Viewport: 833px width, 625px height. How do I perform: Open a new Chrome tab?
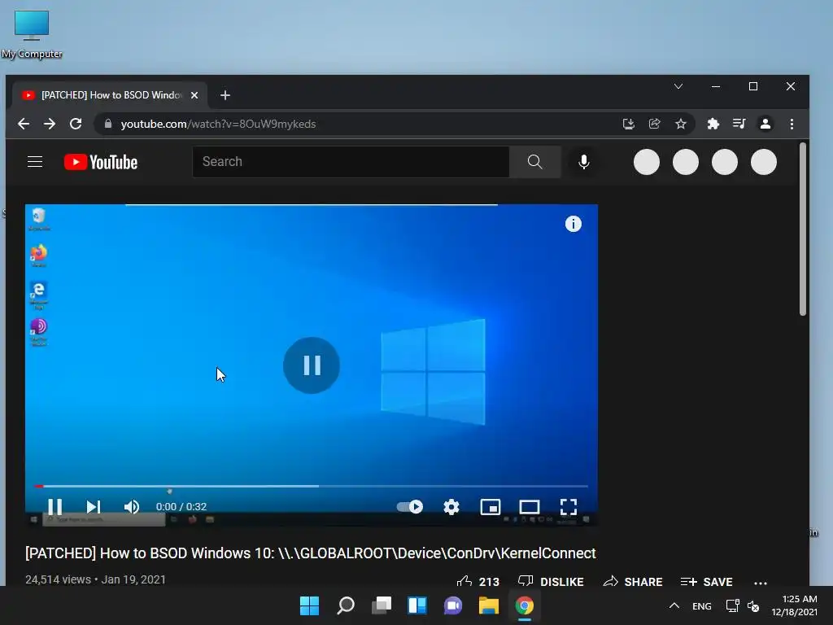[x=225, y=95]
